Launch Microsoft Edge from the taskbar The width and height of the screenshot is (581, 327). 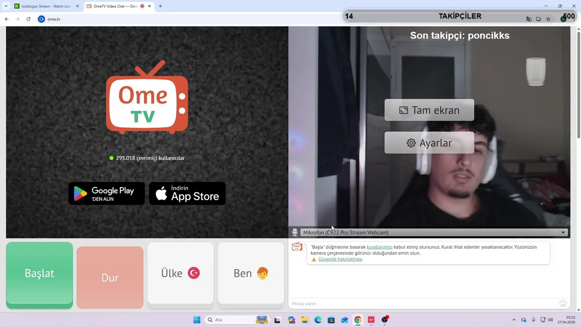pos(318,320)
